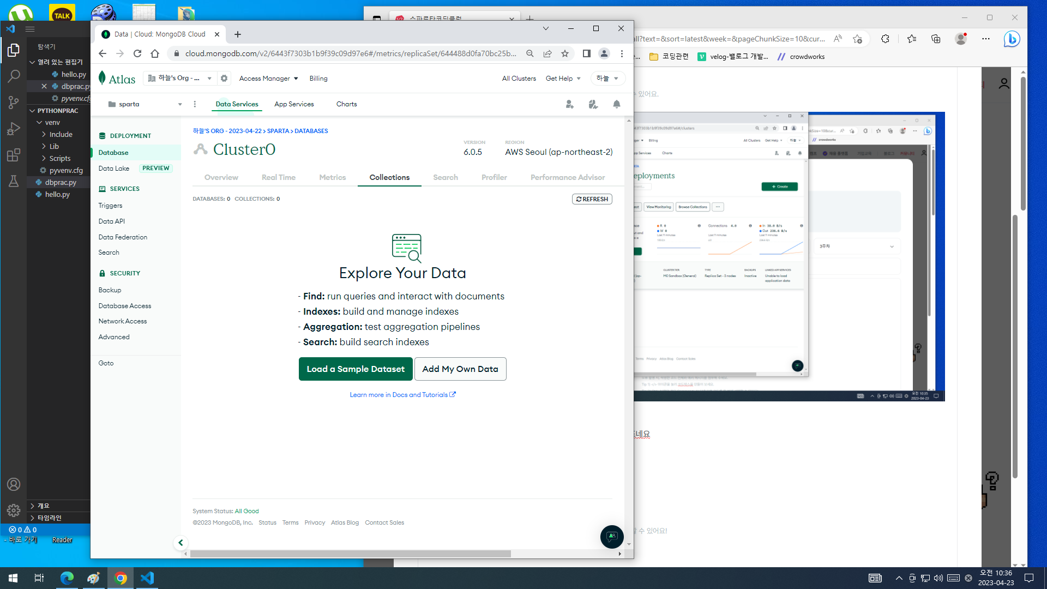Share this page from the address bar
The width and height of the screenshot is (1047, 589).
pyautogui.click(x=547, y=53)
